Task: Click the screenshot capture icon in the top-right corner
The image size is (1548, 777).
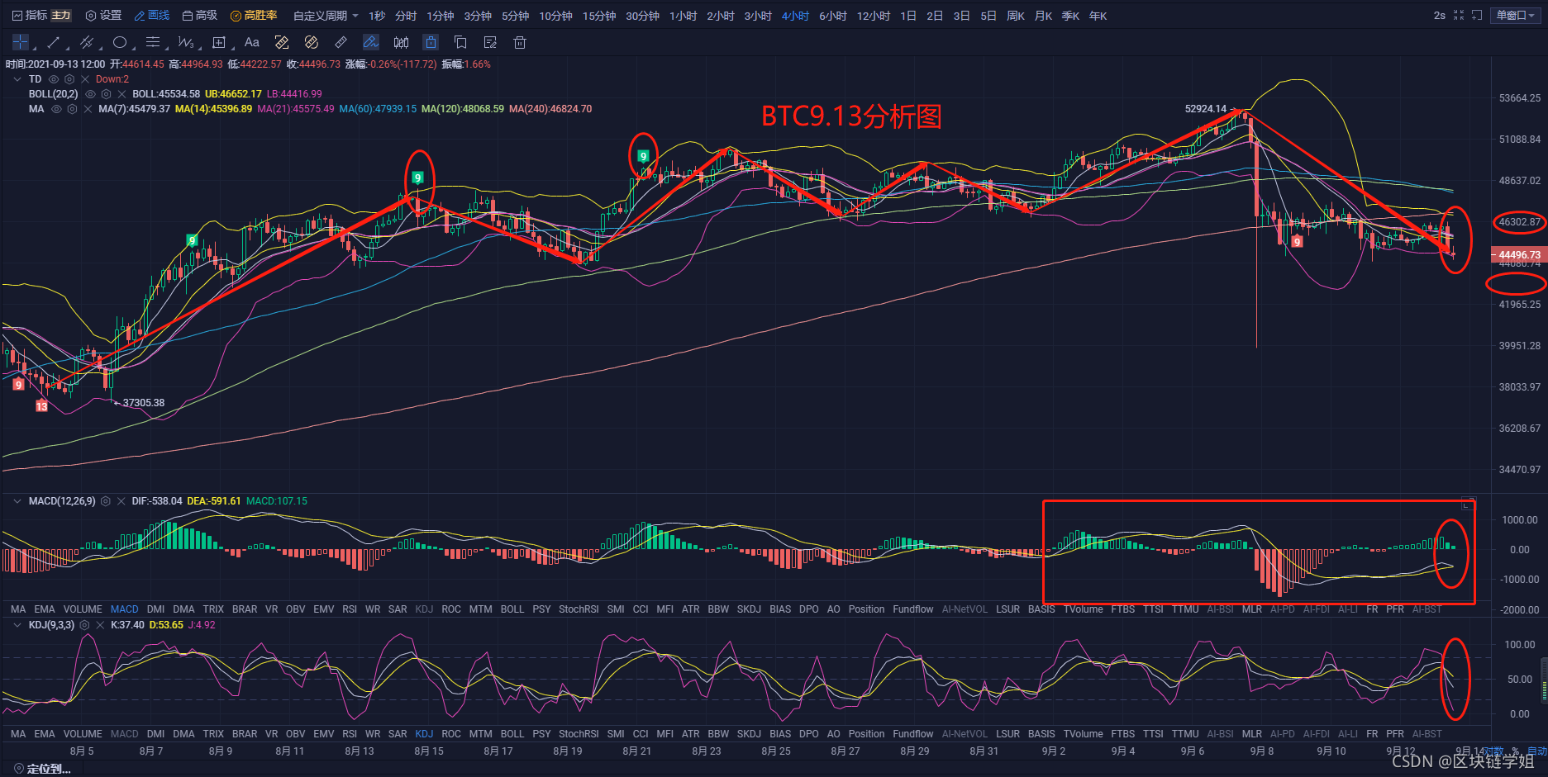Action: click(1477, 16)
